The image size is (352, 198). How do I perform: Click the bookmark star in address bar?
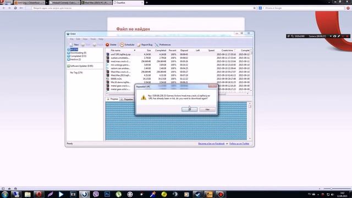tap(254, 8)
